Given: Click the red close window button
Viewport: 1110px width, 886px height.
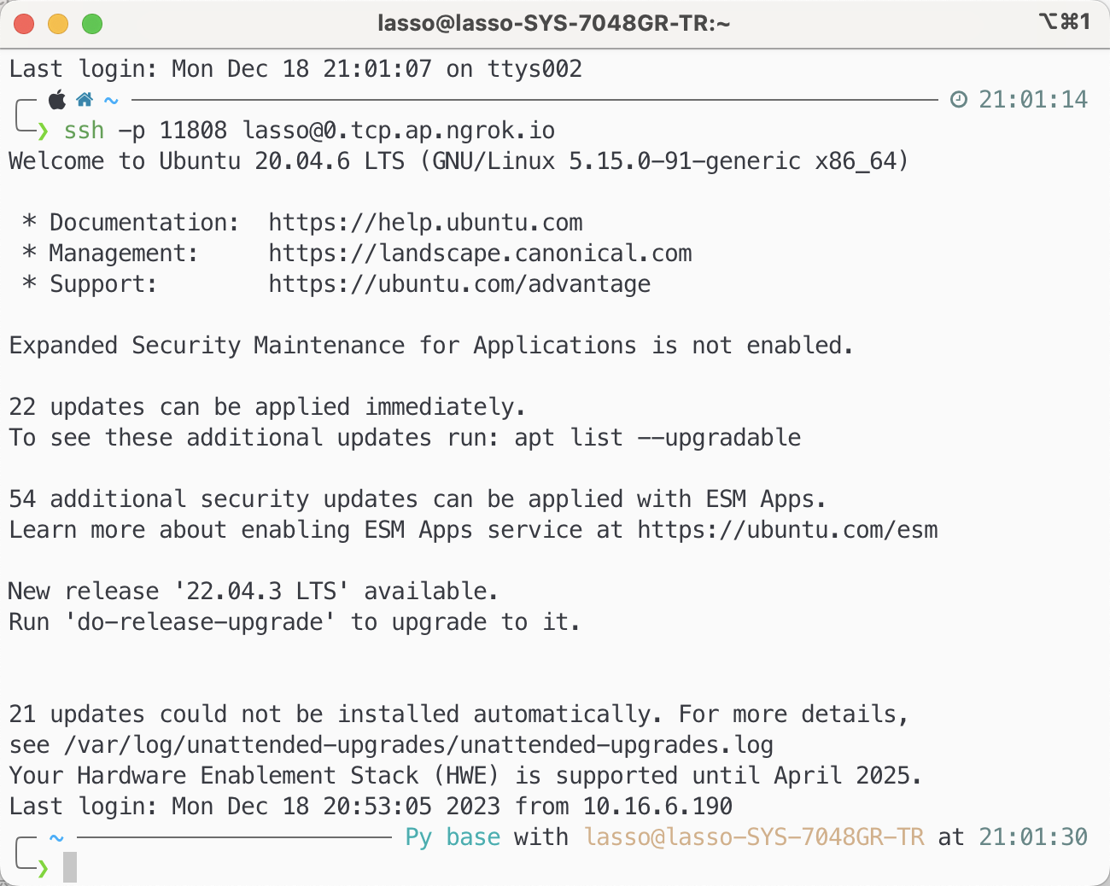Looking at the screenshot, I should coord(24,24).
